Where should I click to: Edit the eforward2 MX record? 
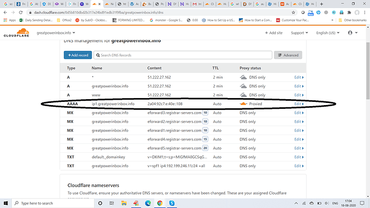(x=299, y=122)
